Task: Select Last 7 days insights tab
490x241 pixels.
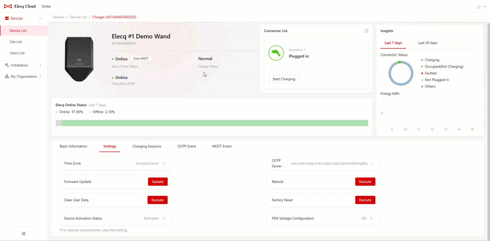Action: pyautogui.click(x=393, y=43)
